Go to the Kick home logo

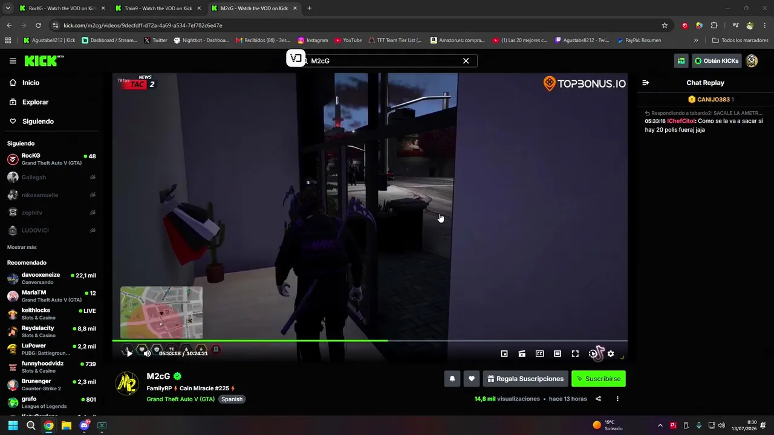(44, 60)
